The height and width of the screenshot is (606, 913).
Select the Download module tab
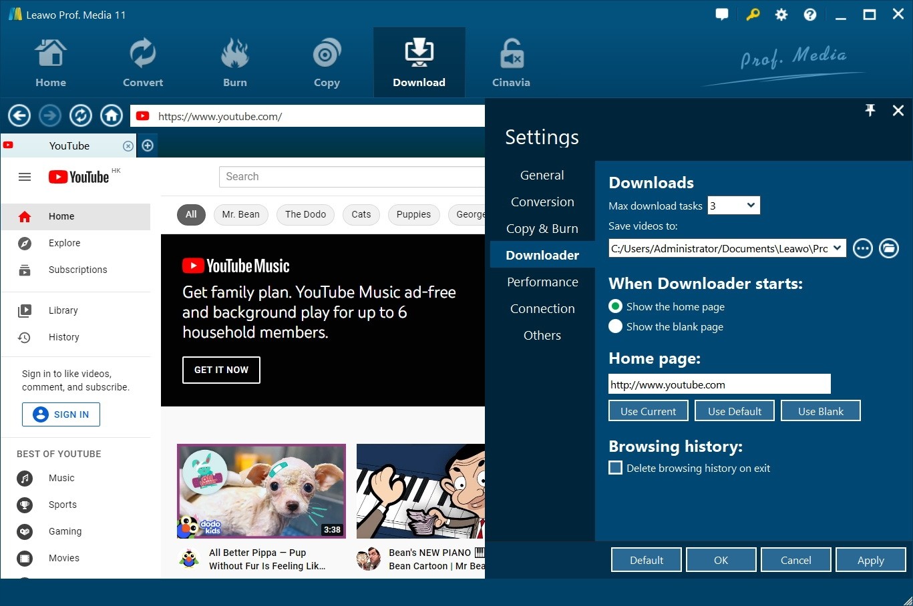pos(419,63)
